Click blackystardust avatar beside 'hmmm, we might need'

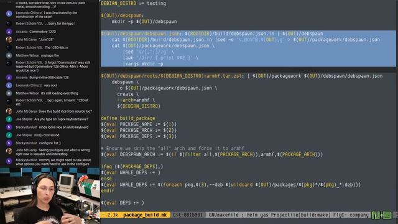pyautogui.click(x=9, y=161)
